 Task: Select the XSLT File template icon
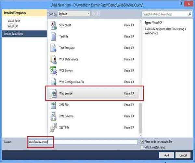[53, 127]
